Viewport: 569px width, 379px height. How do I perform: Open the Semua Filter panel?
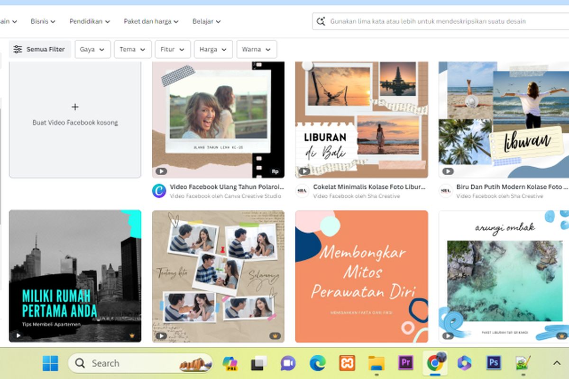point(40,49)
